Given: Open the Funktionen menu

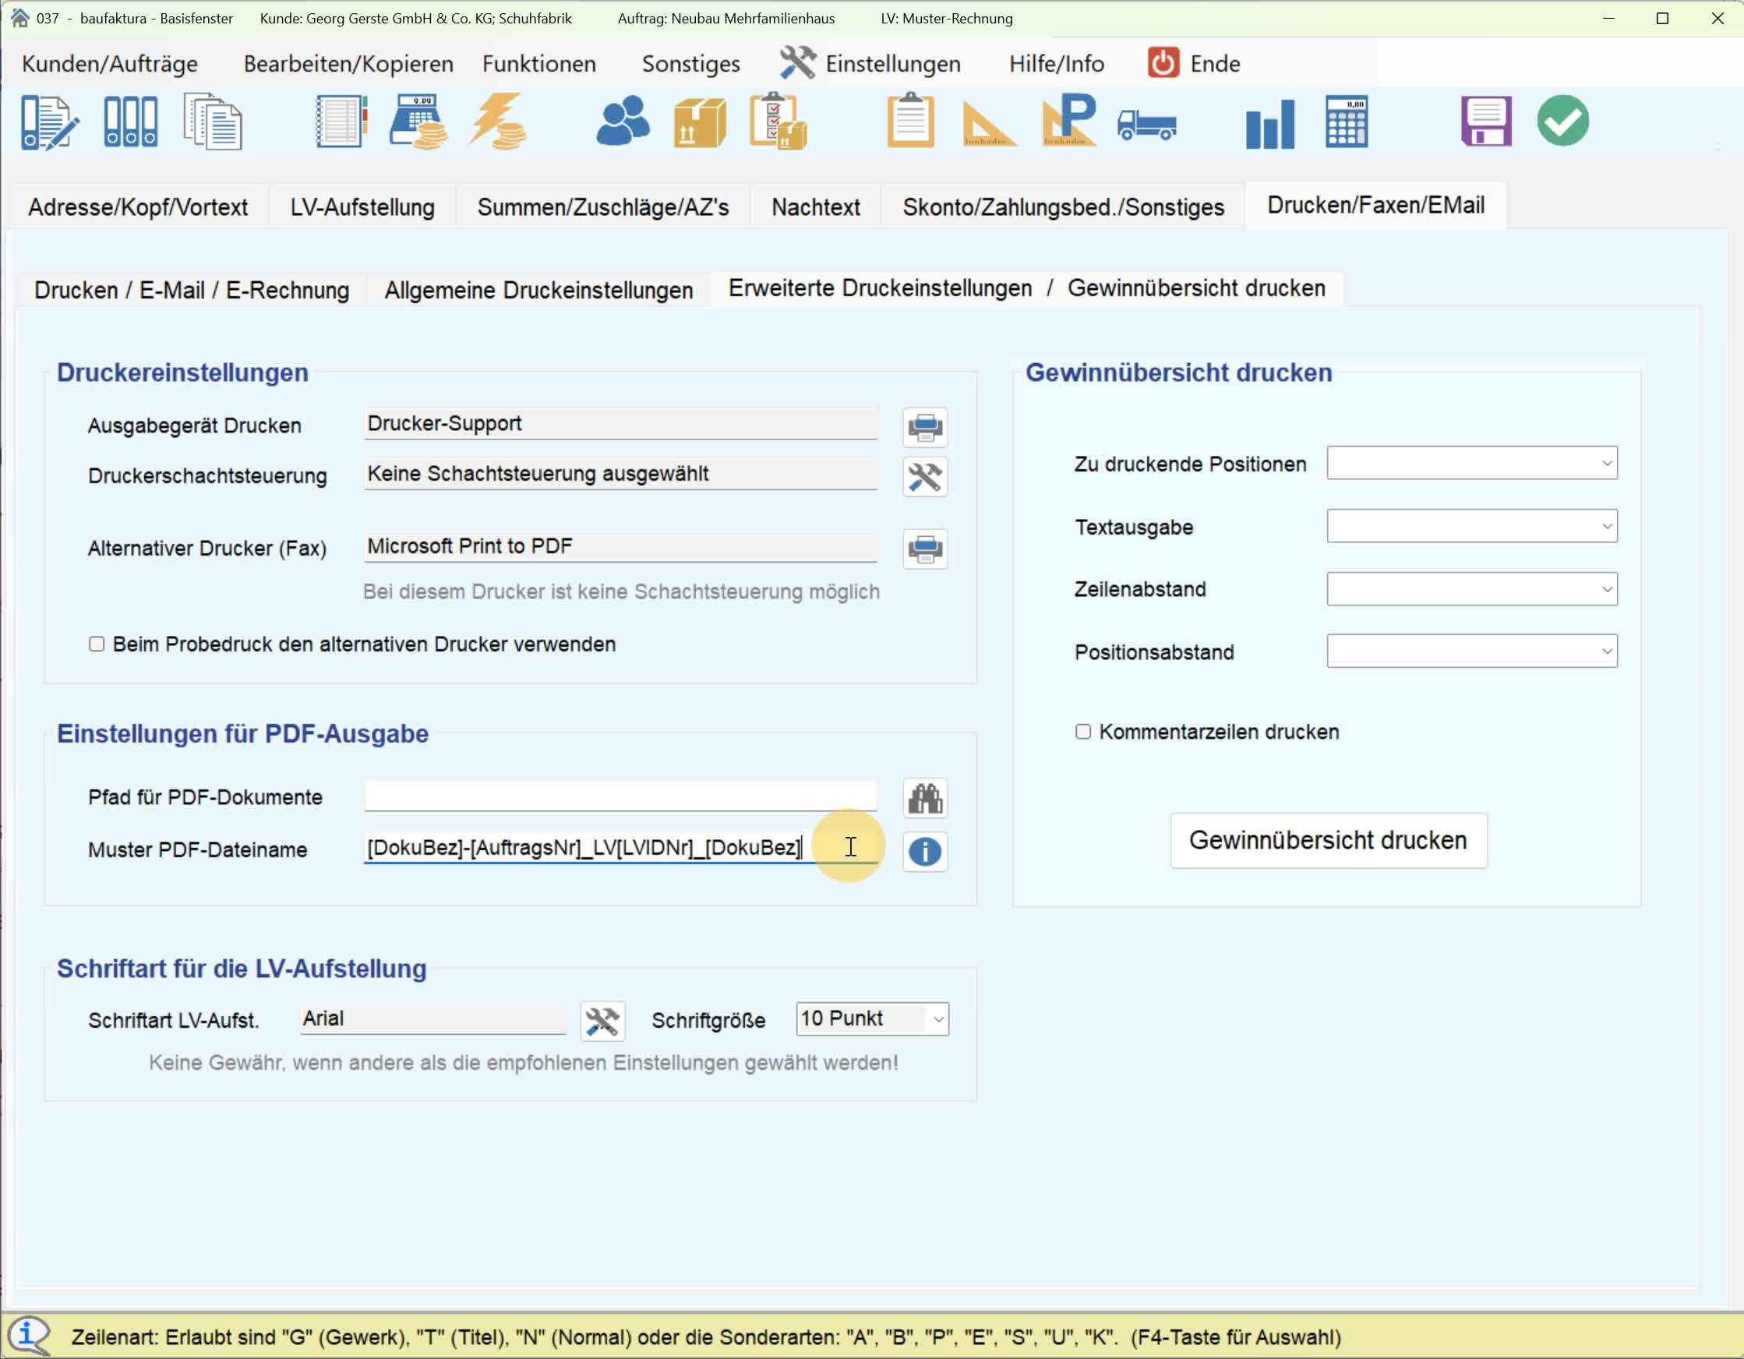Looking at the screenshot, I should (x=539, y=64).
